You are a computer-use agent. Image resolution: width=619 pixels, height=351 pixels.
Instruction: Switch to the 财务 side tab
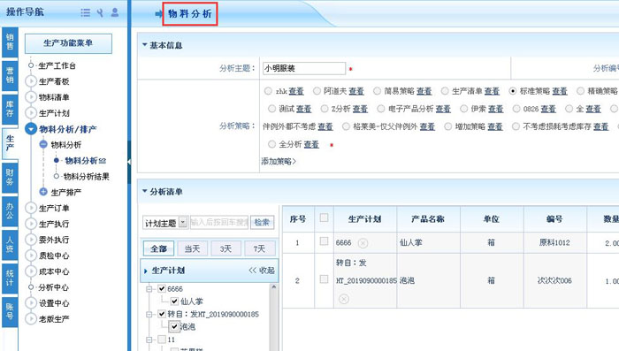(10, 177)
